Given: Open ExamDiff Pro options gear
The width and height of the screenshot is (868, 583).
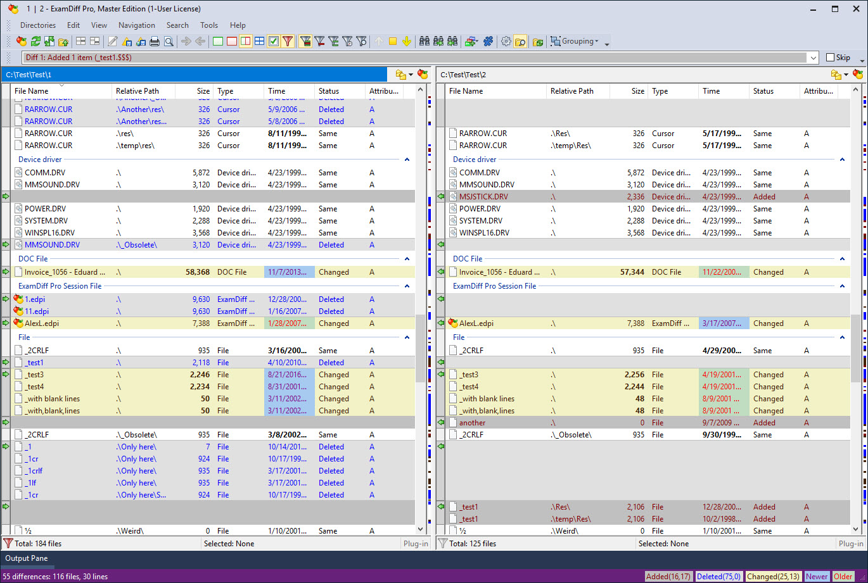Looking at the screenshot, I should click(x=507, y=41).
